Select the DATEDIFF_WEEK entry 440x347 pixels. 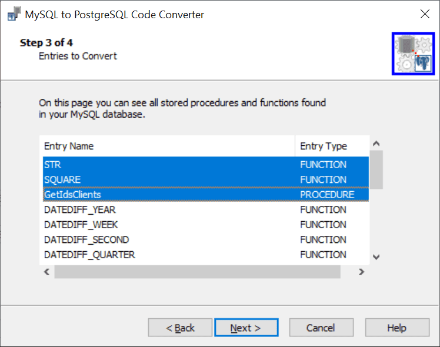(x=206, y=225)
